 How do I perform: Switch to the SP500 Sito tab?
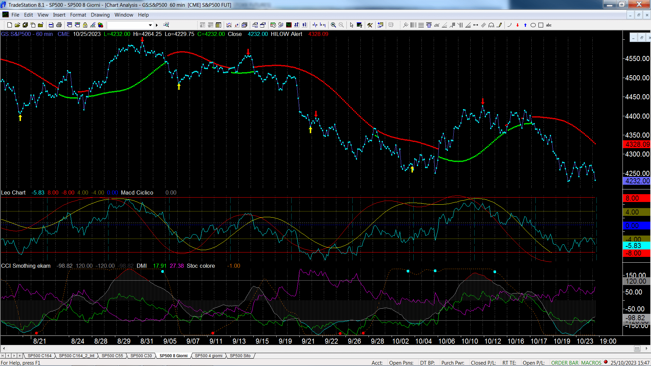click(x=240, y=355)
